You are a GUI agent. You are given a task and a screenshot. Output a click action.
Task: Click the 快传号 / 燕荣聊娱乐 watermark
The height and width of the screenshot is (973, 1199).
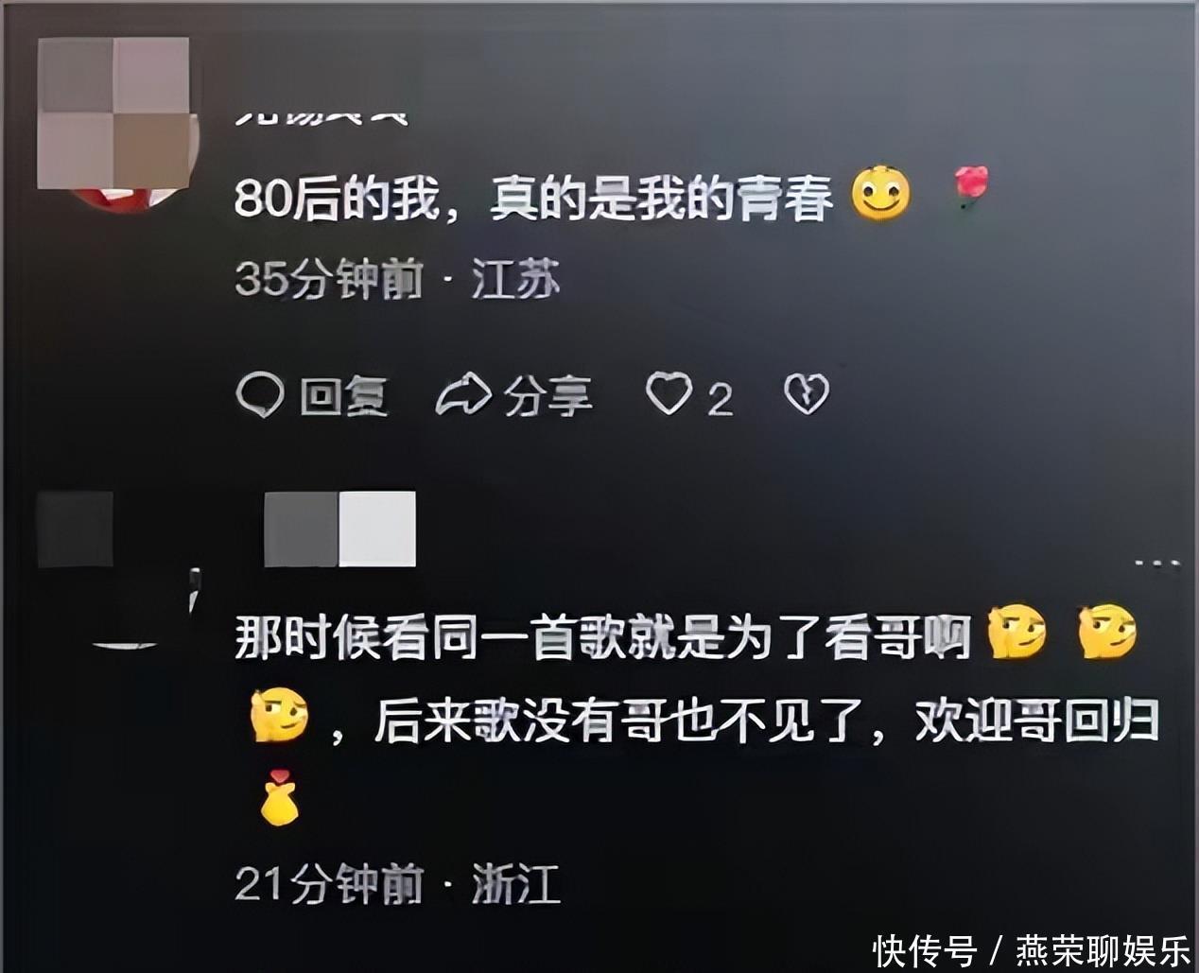pyautogui.click(x=1032, y=950)
